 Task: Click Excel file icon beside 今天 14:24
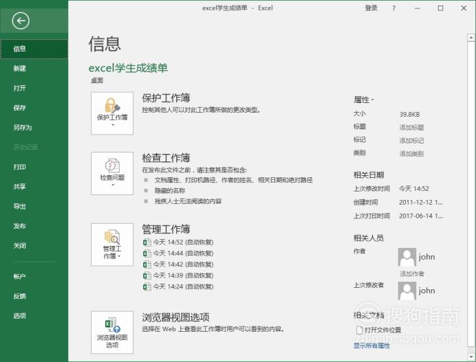coord(147,286)
